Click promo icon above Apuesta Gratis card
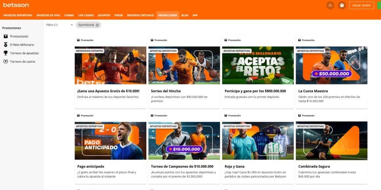The width and height of the screenshot is (381, 190). coord(78,40)
